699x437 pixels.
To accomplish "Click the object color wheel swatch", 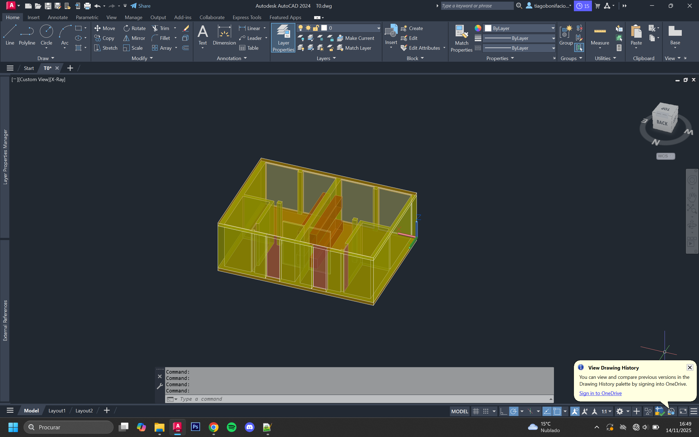I will coord(478,28).
